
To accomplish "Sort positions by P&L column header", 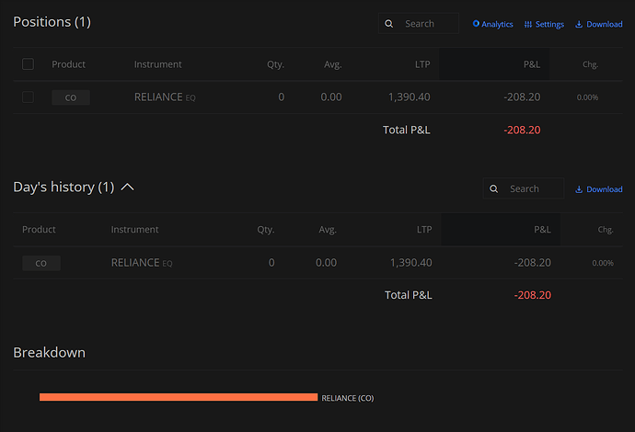I will coord(531,64).
